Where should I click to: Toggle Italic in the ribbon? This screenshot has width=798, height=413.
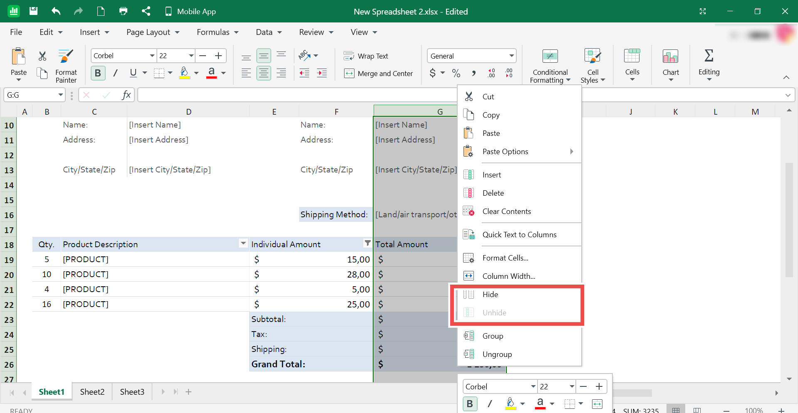pos(115,73)
